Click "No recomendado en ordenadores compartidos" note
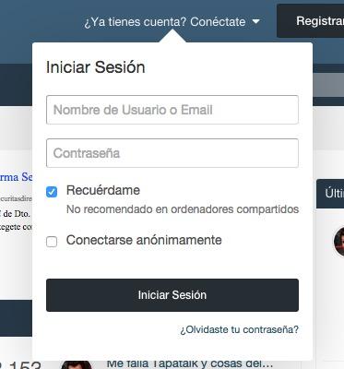The height and width of the screenshot is (369, 344). click(x=183, y=209)
